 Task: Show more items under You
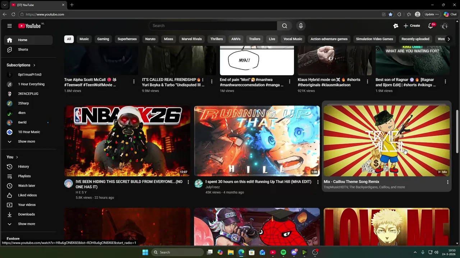pos(28,224)
